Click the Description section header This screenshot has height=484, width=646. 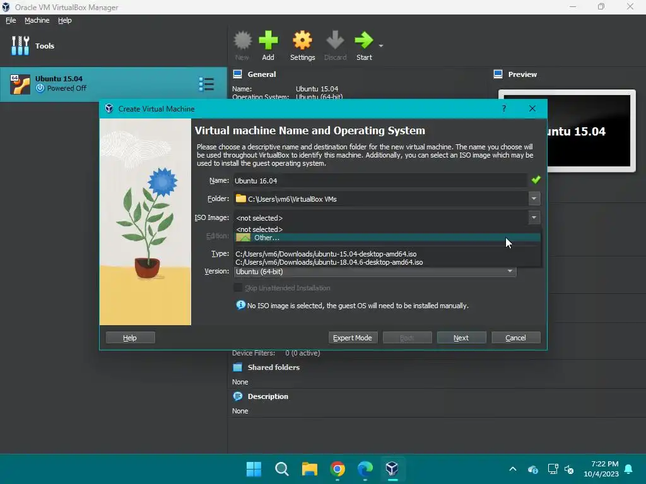tap(267, 397)
